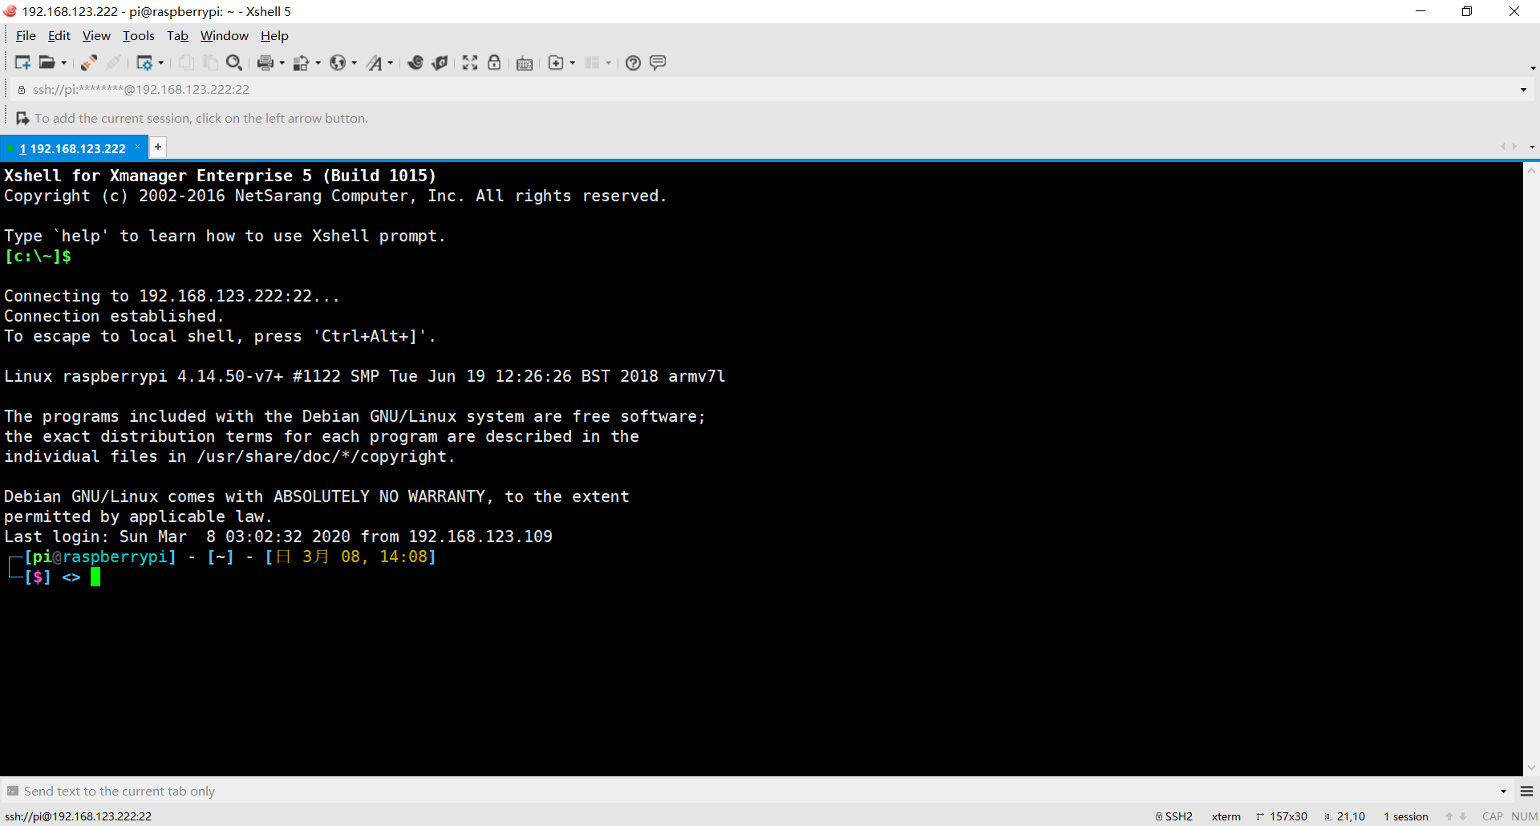Click the CAP indicator in status bar
The height and width of the screenshot is (826, 1540).
pyautogui.click(x=1493, y=816)
